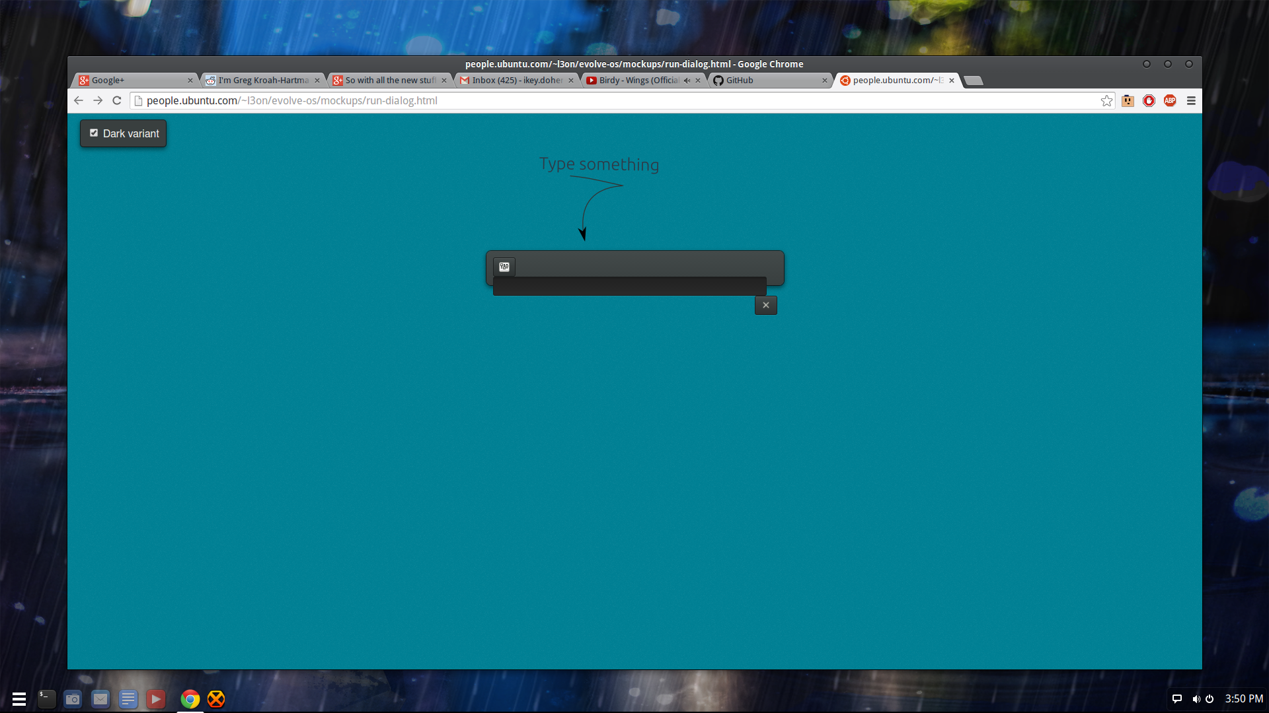
Task: Open the notifications tray icon
Action: coord(1176,698)
